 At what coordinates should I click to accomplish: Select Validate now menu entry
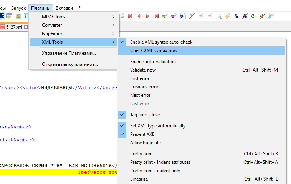click(202, 70)
